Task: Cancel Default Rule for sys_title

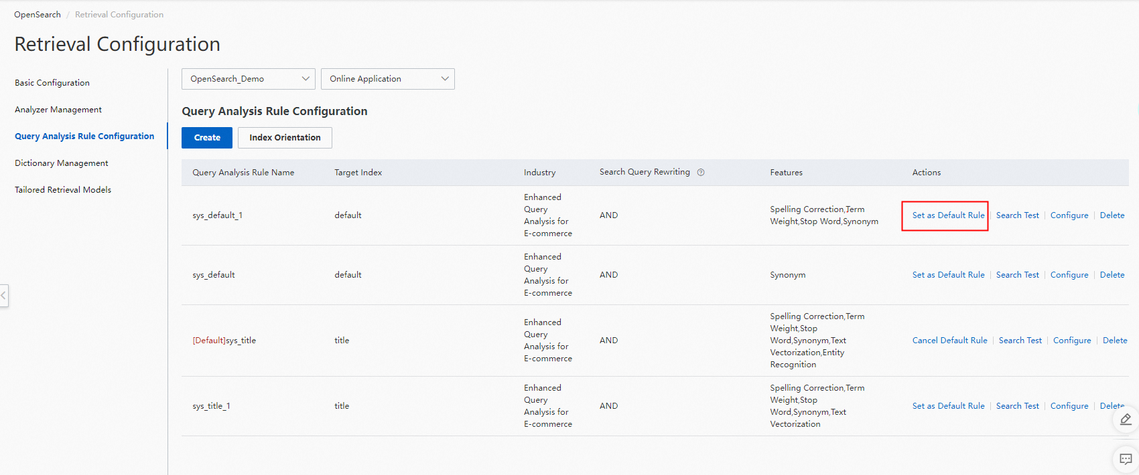Action: 949,341
